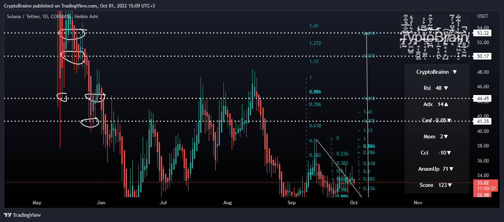This screenshot has height=222, width=504.
Task: Click the Aug label on the time axis
Action: pos(227,203)
